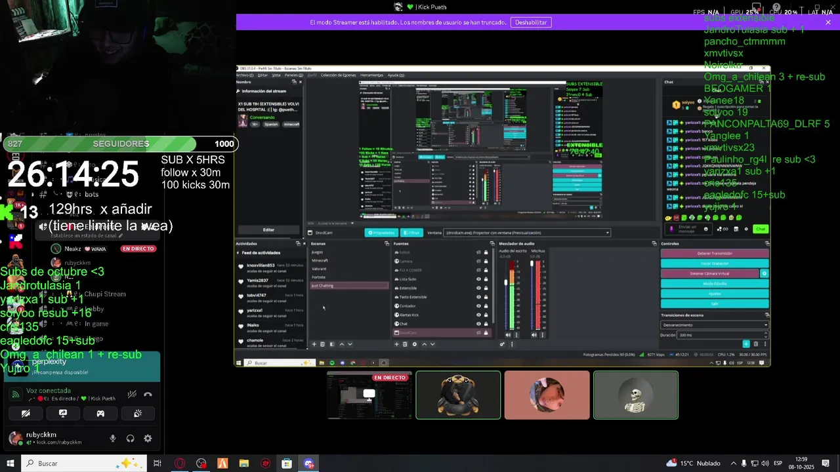
Task: Open Opera browser from the taskbar
Action: tap(180, 463)
